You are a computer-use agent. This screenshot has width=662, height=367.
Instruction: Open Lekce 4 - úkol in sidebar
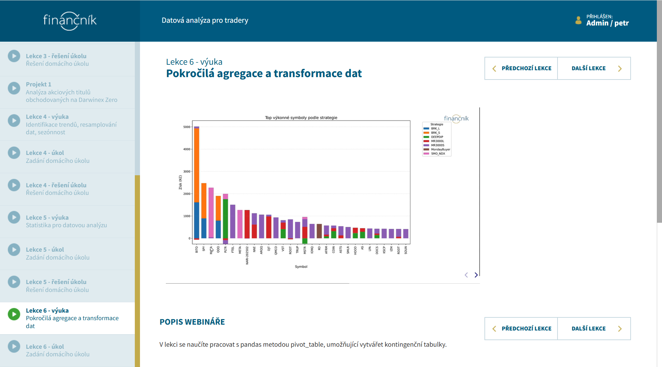(67, 157)
